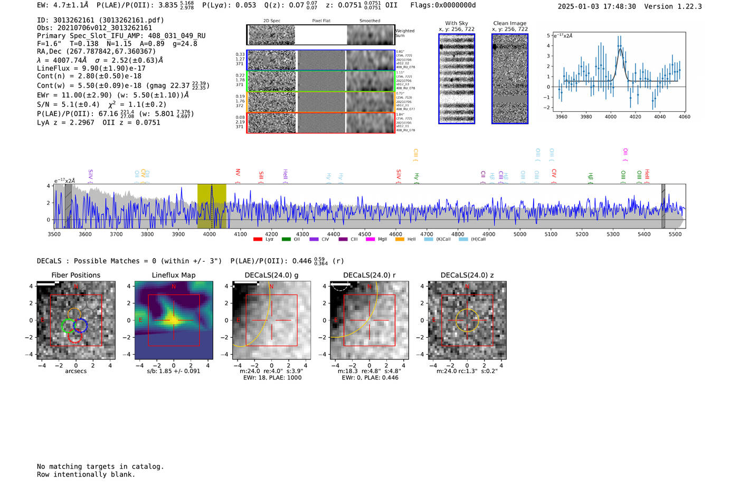The width and height of the screenshot is (739, 503).
Task: Select the blue-bordered 2D spectrum row
Action: click(321, 60)
